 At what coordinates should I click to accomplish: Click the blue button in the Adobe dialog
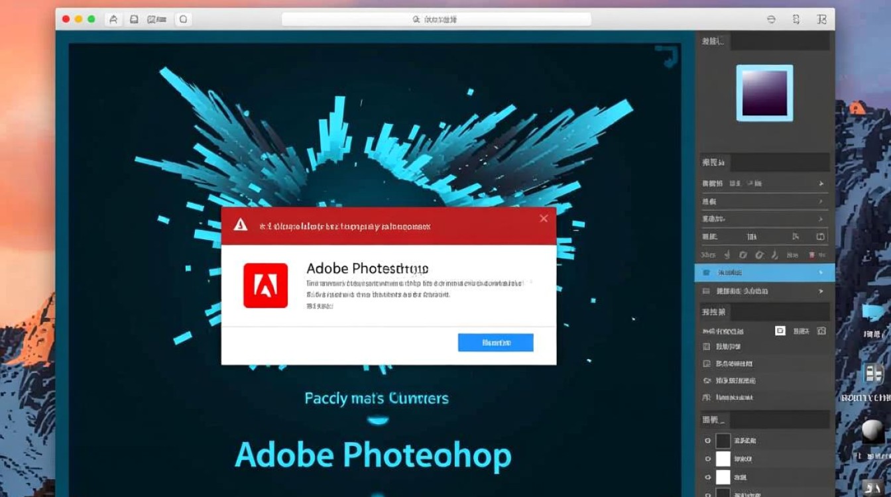pyautogui.click(x=495, y=343)
